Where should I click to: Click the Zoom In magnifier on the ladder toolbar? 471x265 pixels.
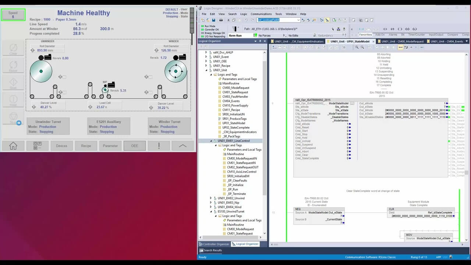[x=356, y=48]
